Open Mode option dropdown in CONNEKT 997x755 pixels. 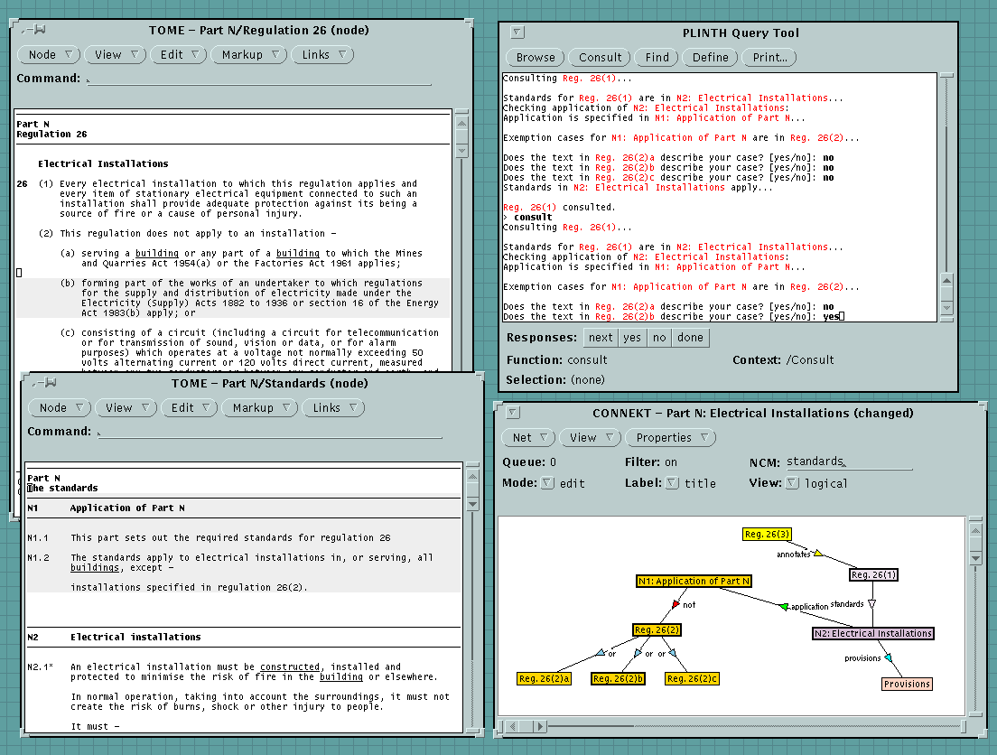pyautogui.click(x=547, y=483)
